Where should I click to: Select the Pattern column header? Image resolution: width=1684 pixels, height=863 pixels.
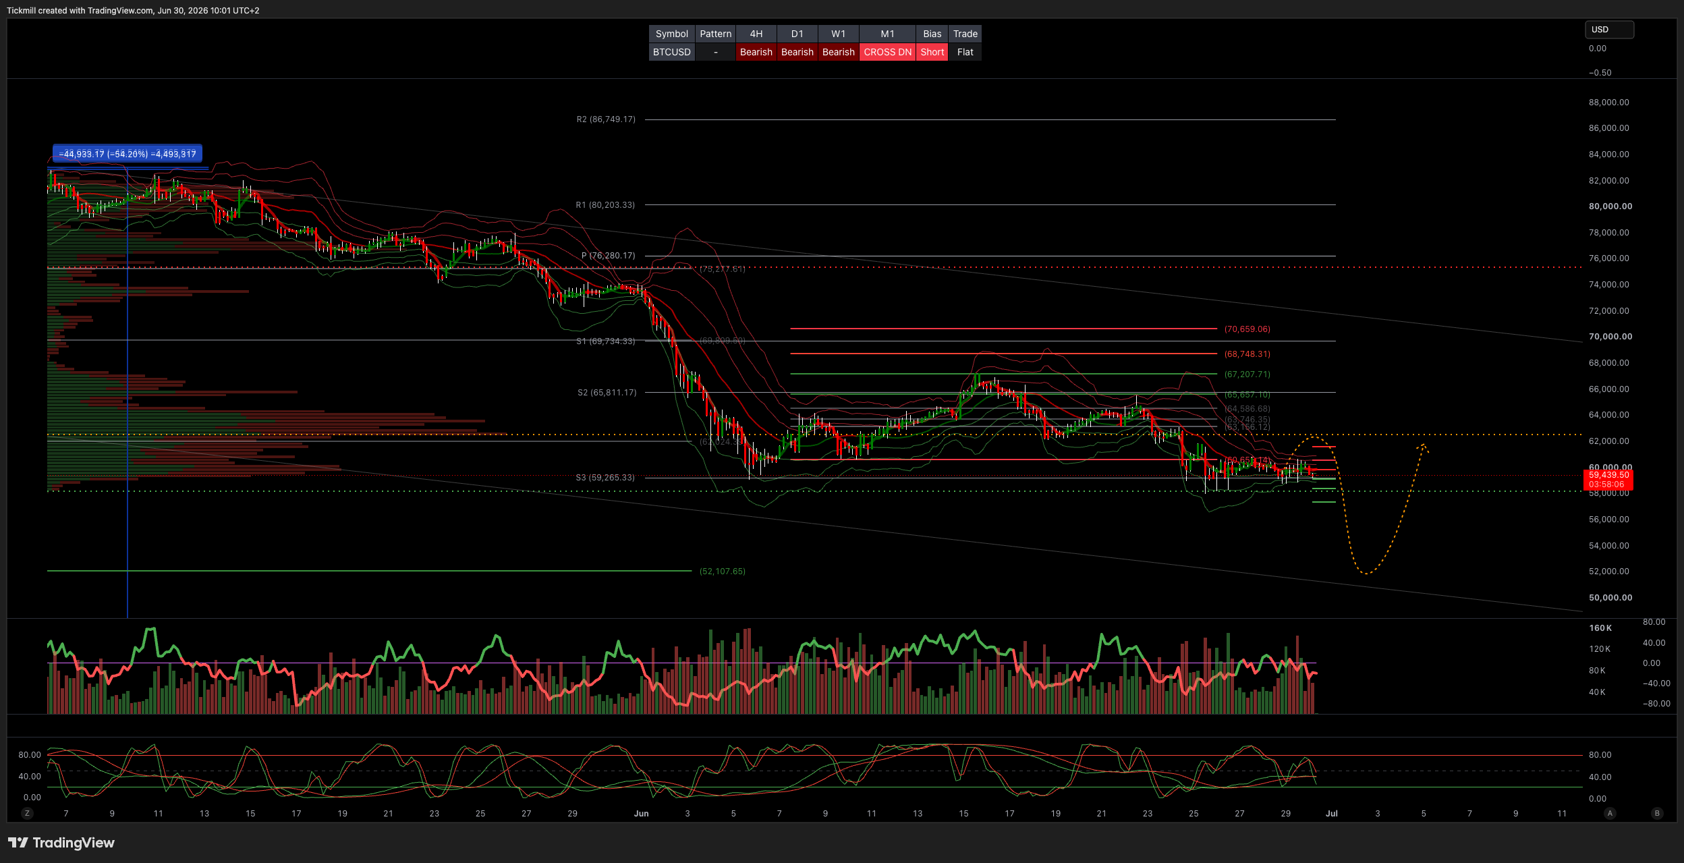(715, 34)
